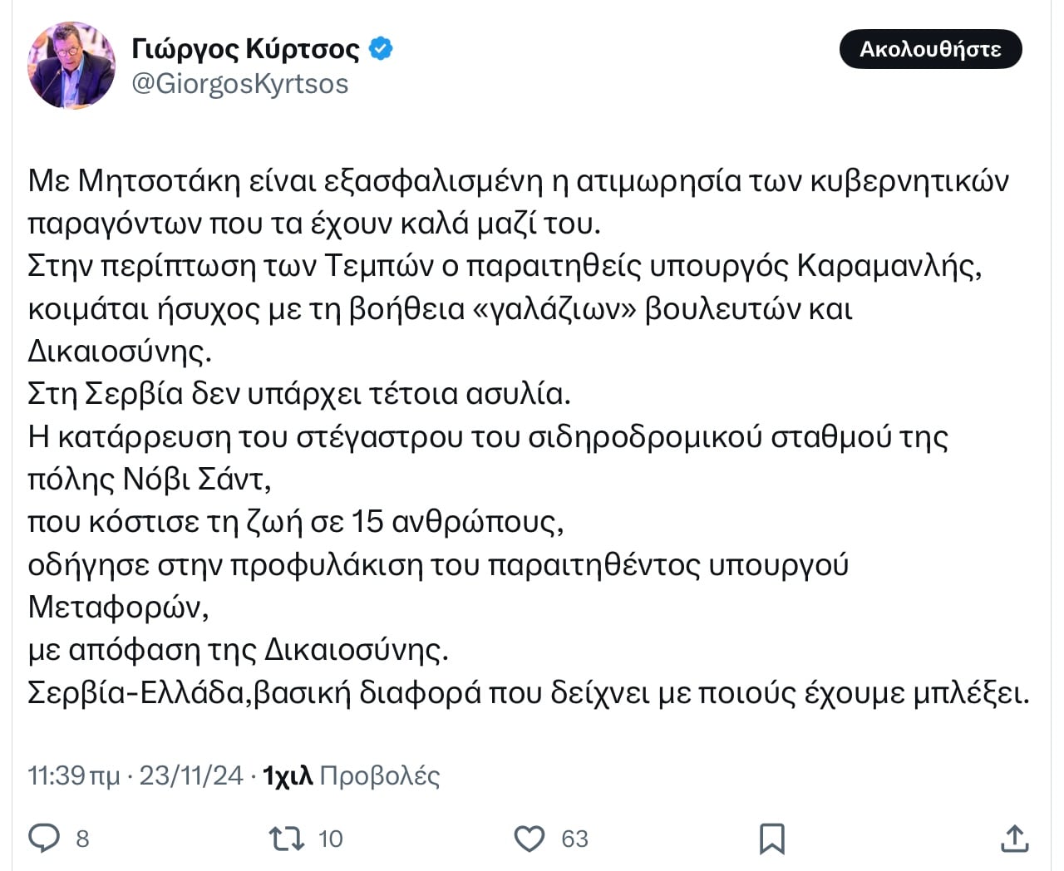This screenshot has height=871, width=1064.
Task: Bookmark this tweet
Action: 772,839
